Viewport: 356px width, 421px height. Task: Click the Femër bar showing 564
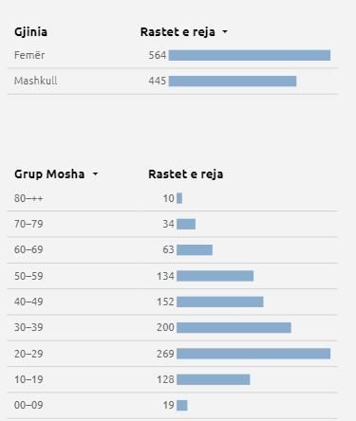[x=250, y=55]
